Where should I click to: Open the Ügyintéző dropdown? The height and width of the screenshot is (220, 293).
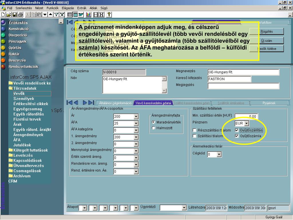coord(184,208)
